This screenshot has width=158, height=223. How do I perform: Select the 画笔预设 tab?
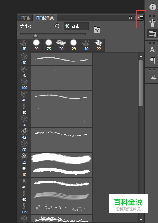click(45, 17)
